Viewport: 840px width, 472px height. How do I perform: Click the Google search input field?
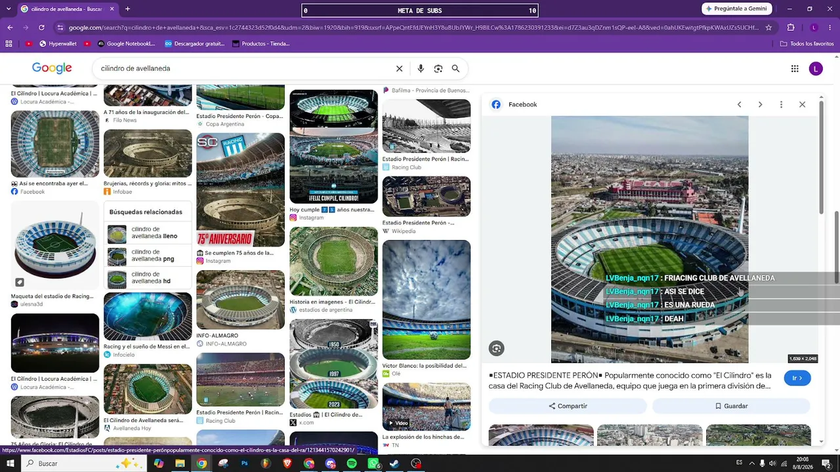[x=243, y=69]
